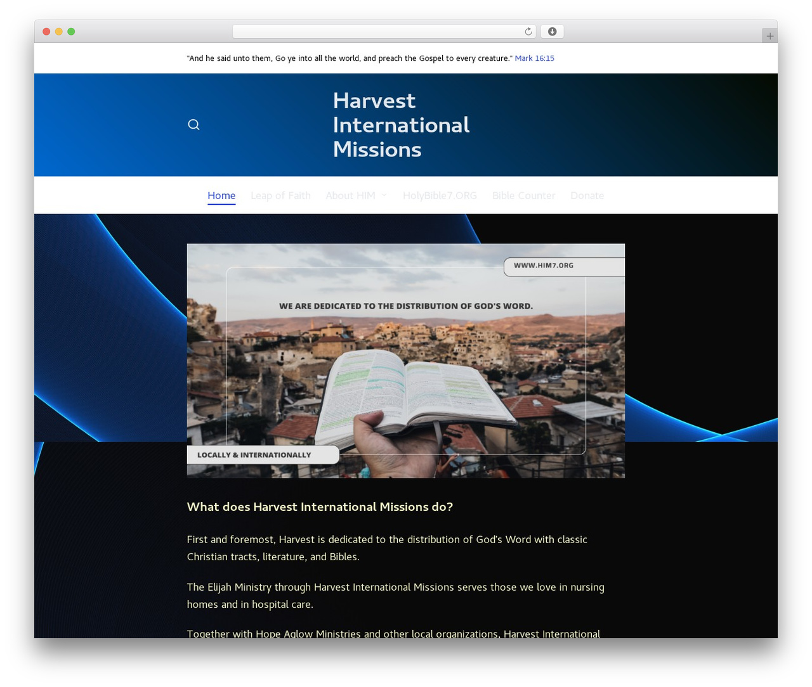
Task: Select the 'What does Harvest International Missions do?' heading
Action: coord(320,507)
